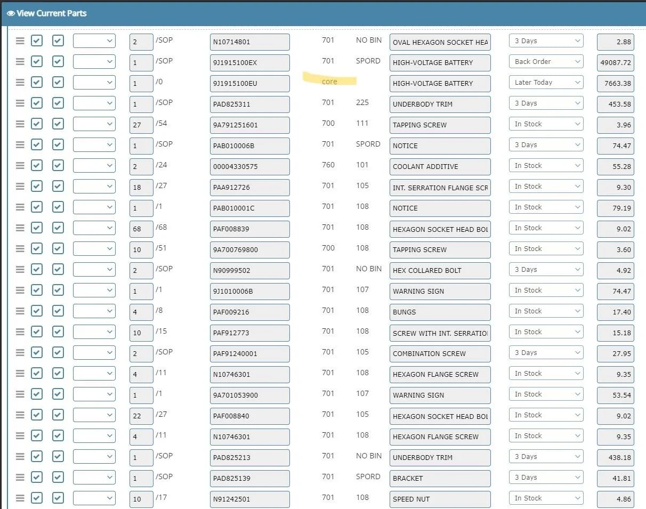Click the View Current Parts header title
The image size is (646, 509).
pyautogui.click(x=52, y=13)
